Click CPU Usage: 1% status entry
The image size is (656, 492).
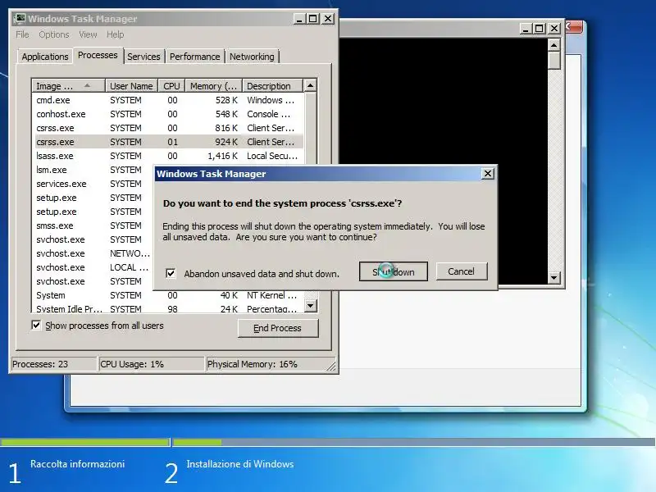(x=152, y=364)
